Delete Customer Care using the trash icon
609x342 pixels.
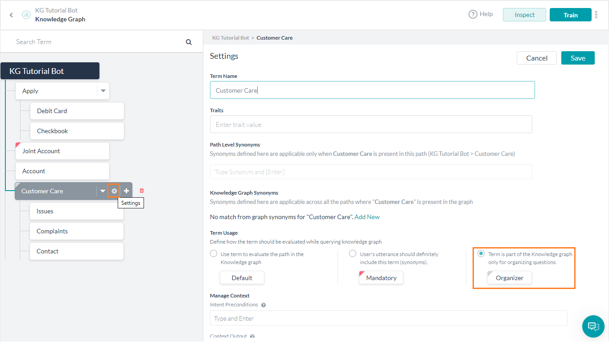click(142, 191)
